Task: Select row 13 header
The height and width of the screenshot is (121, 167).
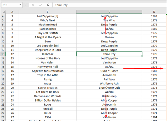Action: coord(3,54)
